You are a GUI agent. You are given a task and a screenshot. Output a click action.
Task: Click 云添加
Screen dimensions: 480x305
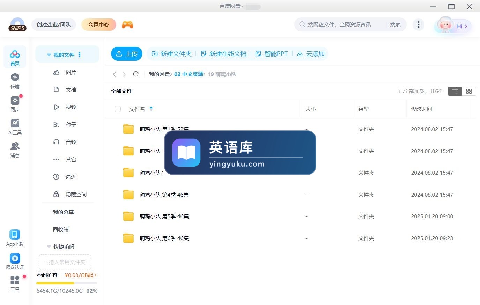[x=311, y=54]
